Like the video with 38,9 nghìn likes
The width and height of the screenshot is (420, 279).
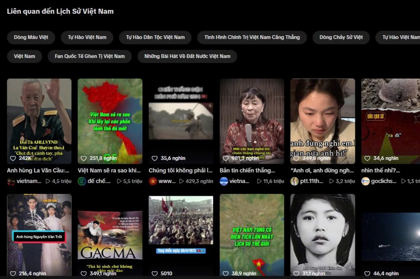[226, 273]
